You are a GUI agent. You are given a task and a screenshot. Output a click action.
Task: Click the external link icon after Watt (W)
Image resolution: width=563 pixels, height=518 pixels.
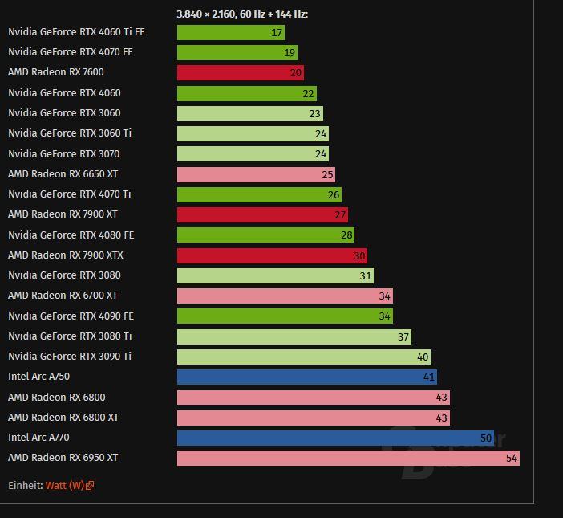tap(90, 486)
